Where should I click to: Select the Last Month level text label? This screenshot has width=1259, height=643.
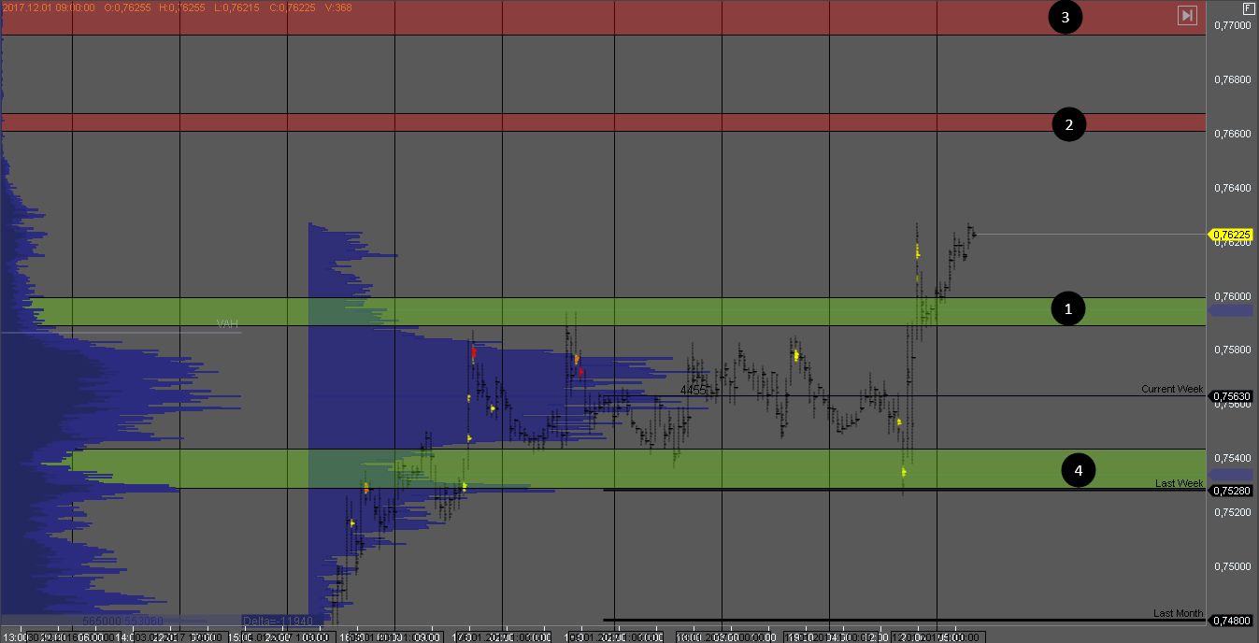tap(1178, 613)
